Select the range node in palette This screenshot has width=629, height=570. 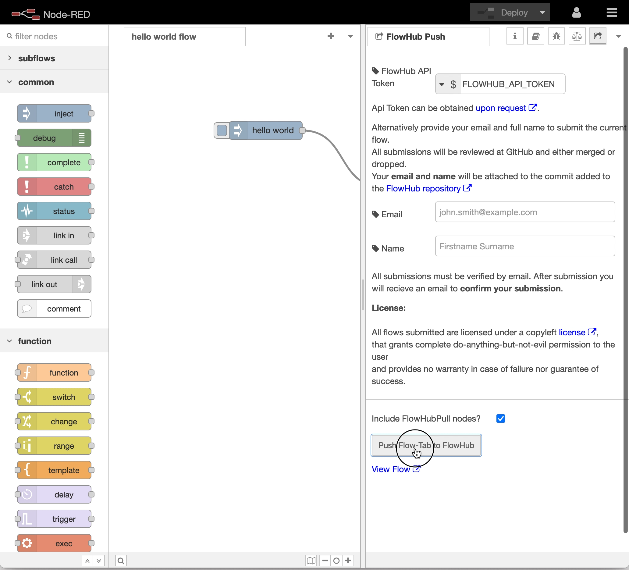54,446
